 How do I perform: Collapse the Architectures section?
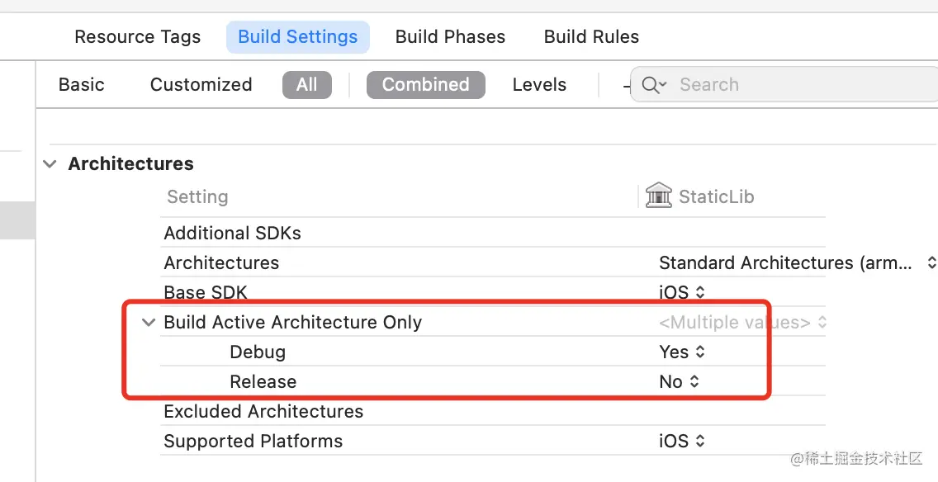click(x=51, y=164)
